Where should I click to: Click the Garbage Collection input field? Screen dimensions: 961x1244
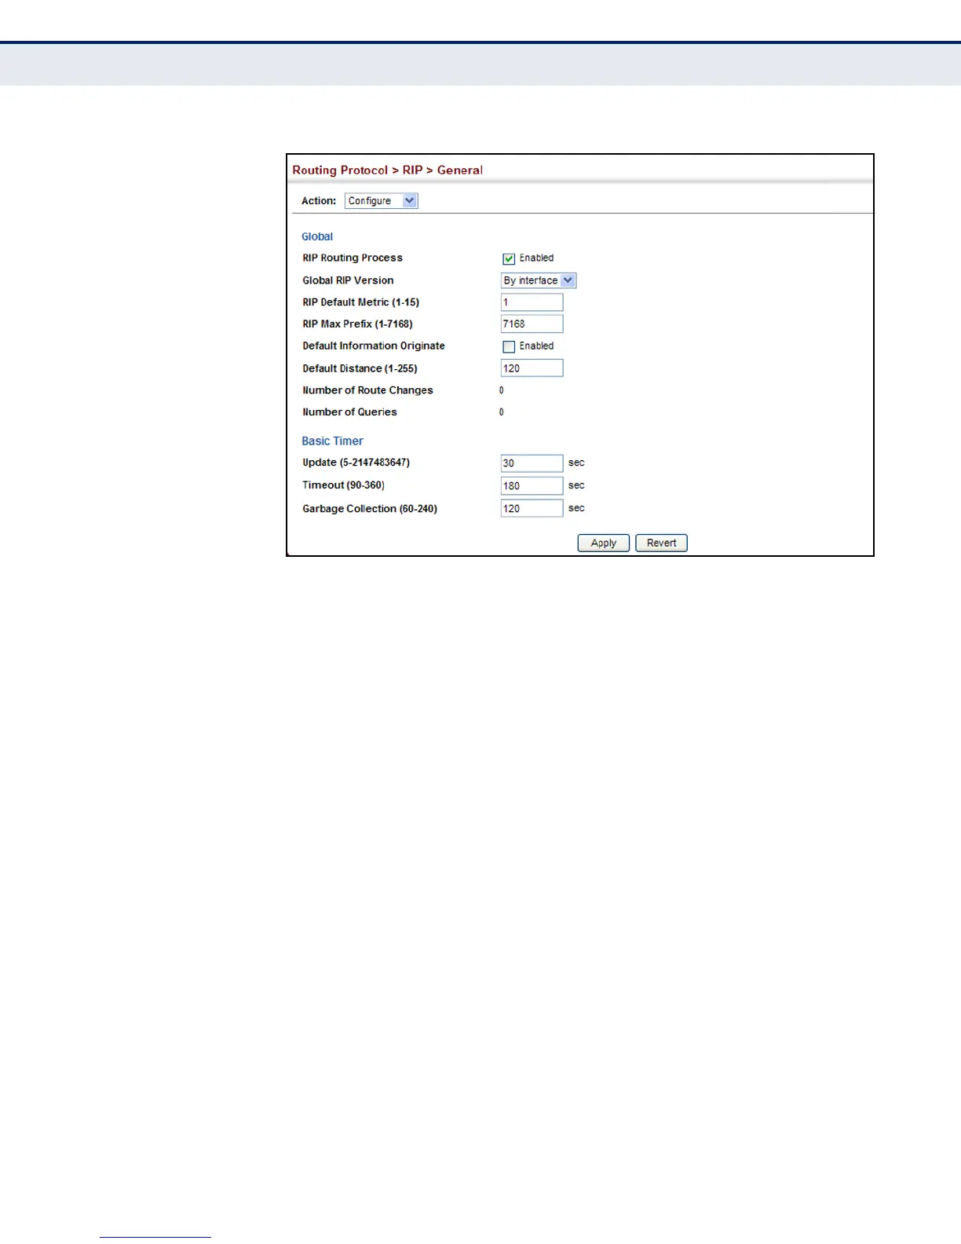pos(532,508)
